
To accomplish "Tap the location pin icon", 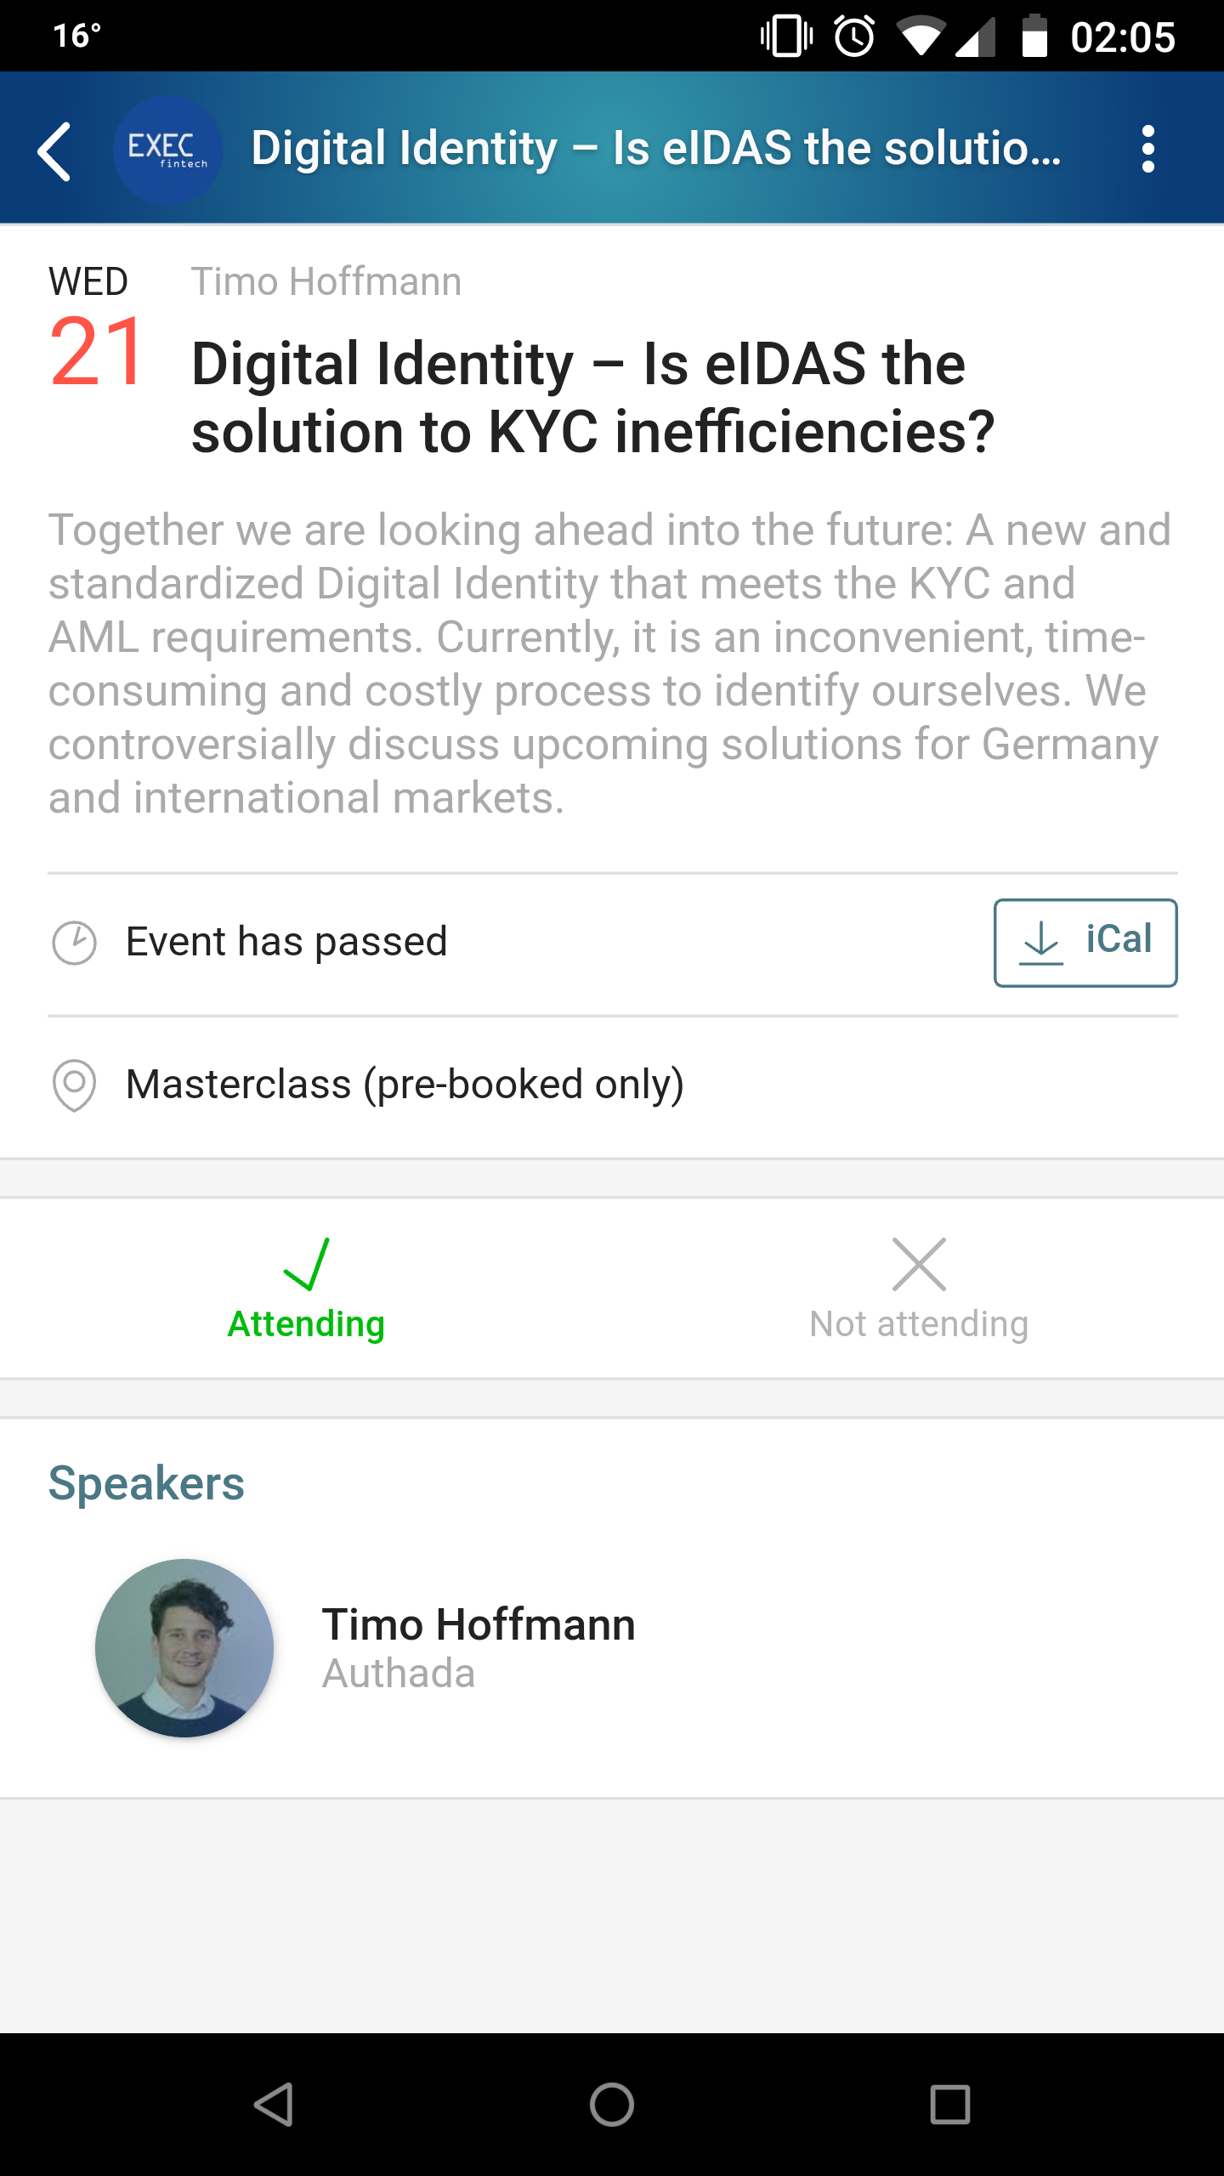I will pyautogui.click(x=75, y=1085).
